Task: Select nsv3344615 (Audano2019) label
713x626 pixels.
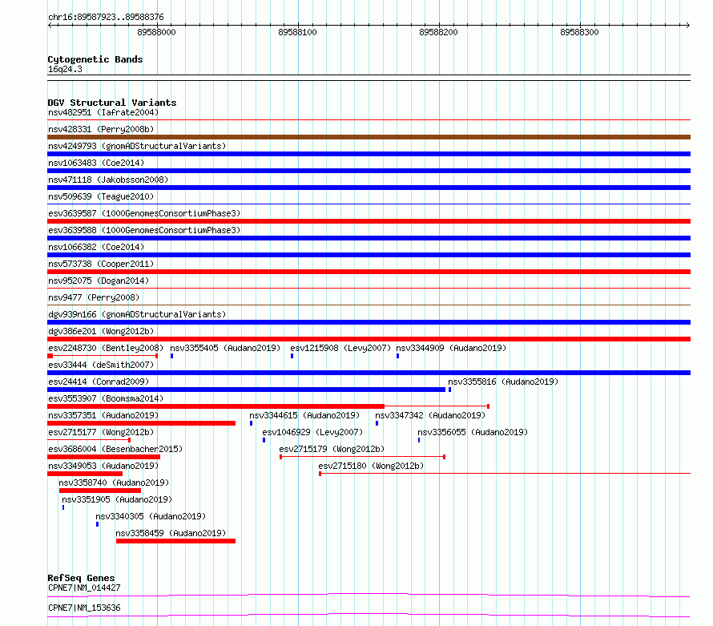Action: 304,415
